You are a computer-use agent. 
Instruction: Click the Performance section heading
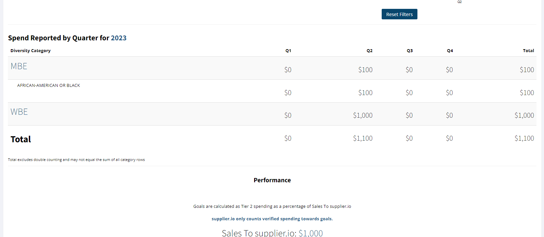pos(272,180)
